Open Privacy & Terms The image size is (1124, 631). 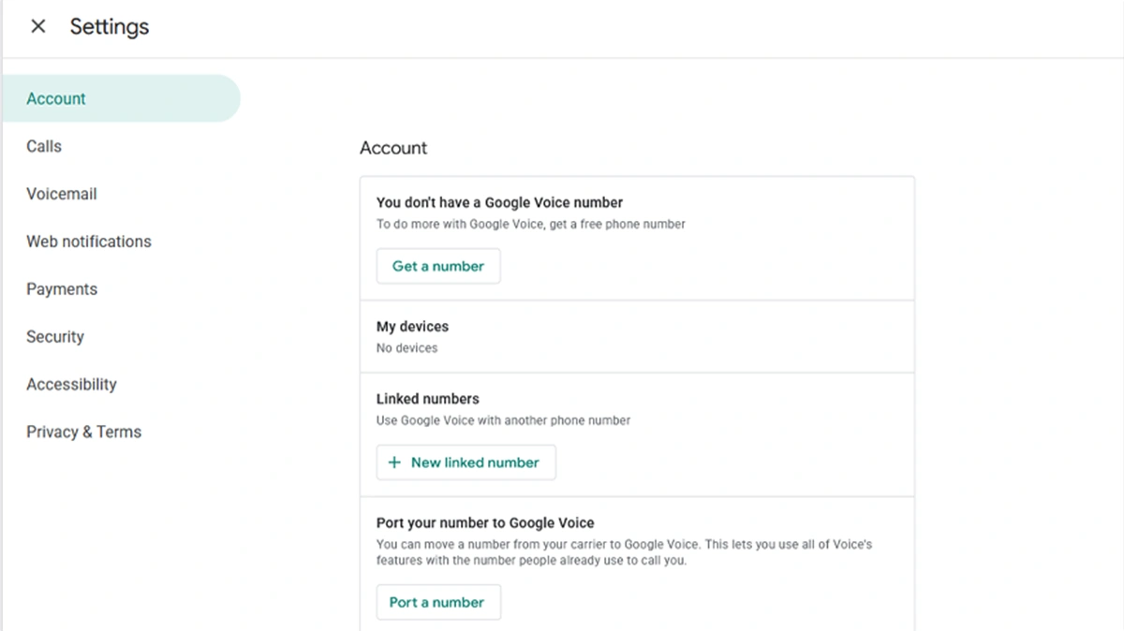pos(84,433)
